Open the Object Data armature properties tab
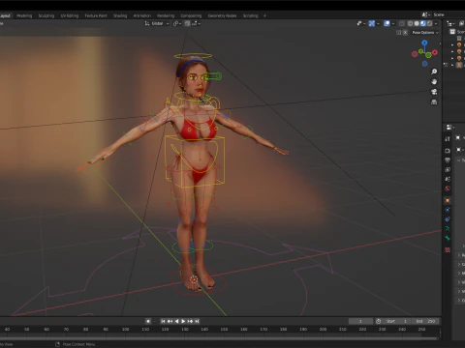 448,229
